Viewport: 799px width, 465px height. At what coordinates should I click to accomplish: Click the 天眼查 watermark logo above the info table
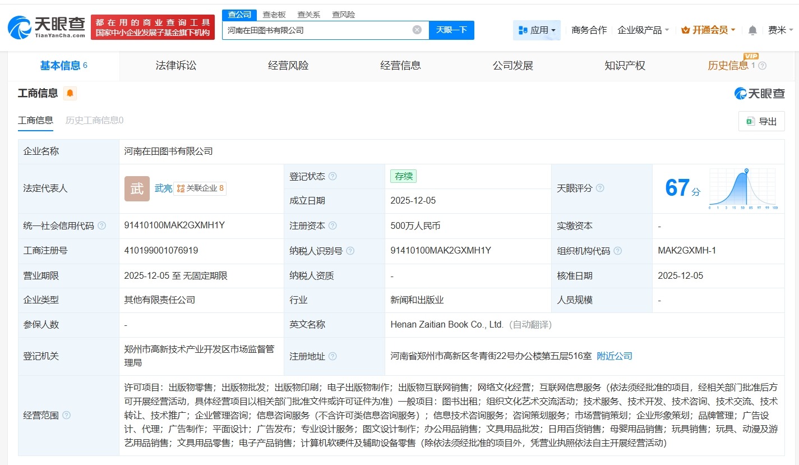click(x=759, y=94)
